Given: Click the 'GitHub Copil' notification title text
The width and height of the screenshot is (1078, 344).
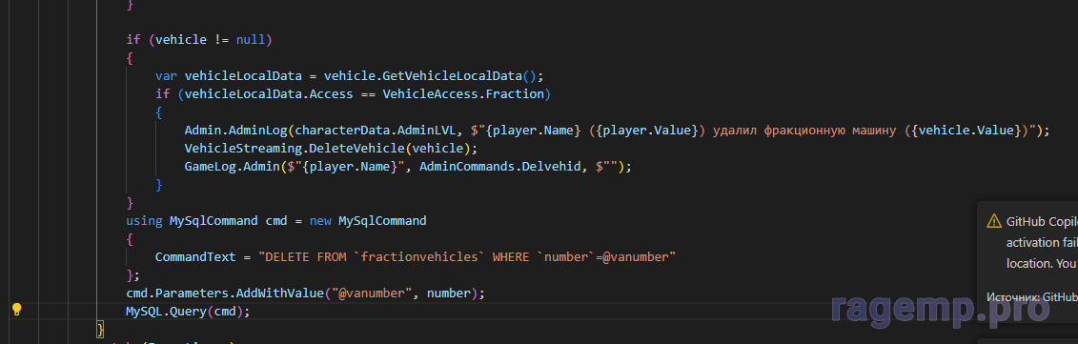Looking at the screenshot, I should pyautogui.click(x=1042, y=221).
